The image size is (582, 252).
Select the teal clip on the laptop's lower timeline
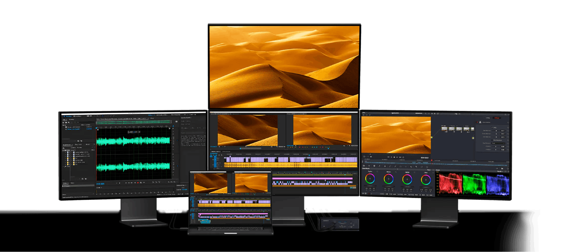click(205, 221)
